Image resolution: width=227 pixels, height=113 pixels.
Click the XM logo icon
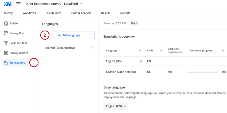[x=7, y=4]
